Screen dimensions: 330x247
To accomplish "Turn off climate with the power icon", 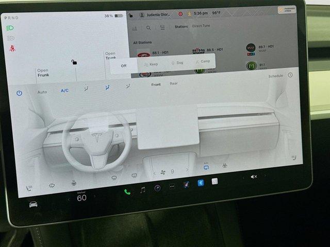I will coord(19,93).
